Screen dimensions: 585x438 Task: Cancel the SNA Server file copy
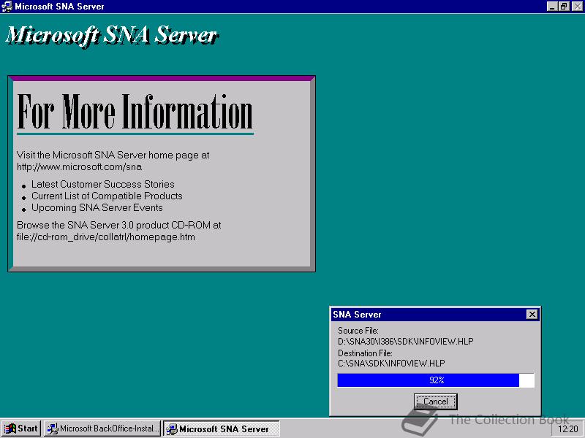coord(435,401)
